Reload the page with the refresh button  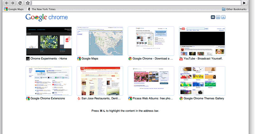click(x=20, y=3)
